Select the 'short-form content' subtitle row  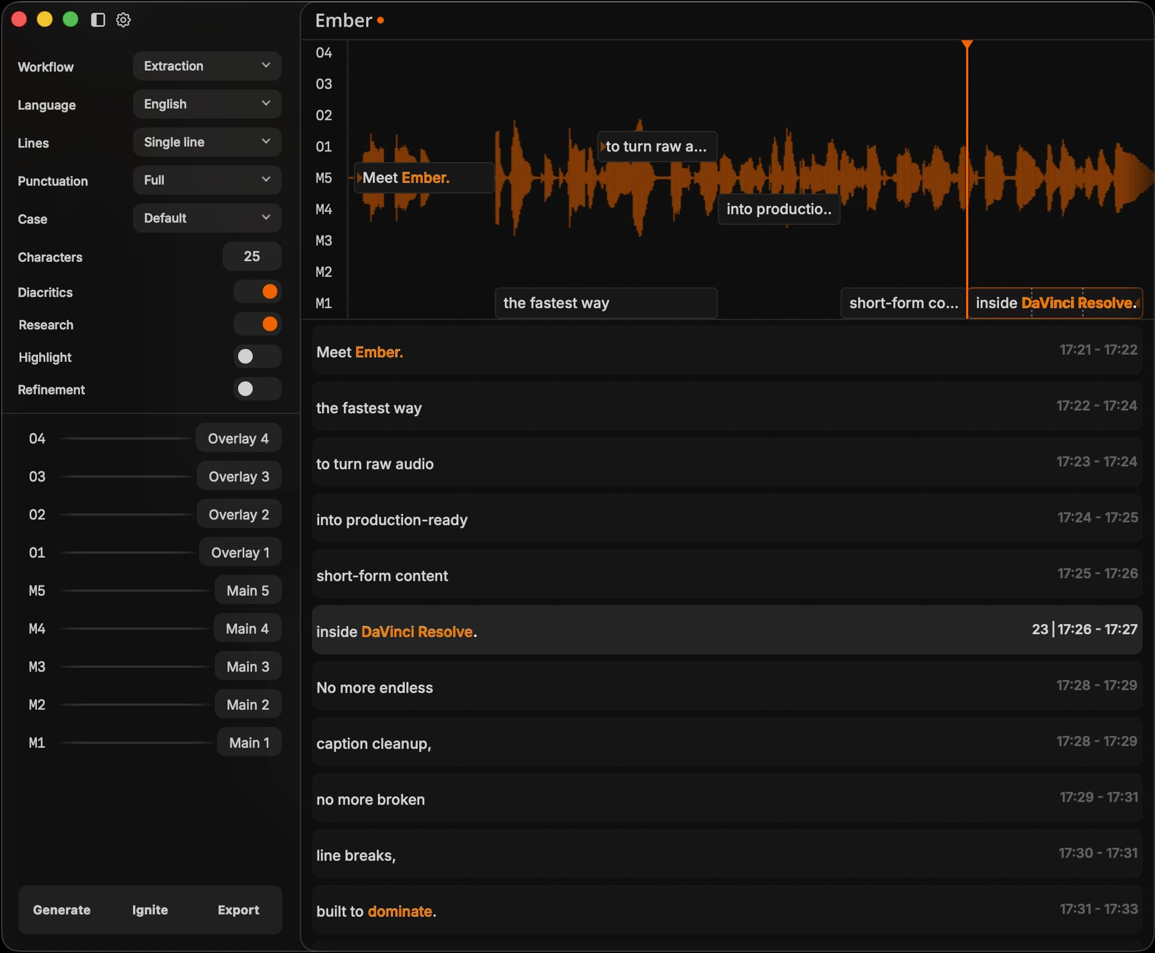(727, 574)
